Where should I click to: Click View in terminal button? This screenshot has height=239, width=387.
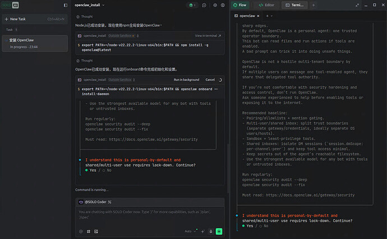point(206,36)
